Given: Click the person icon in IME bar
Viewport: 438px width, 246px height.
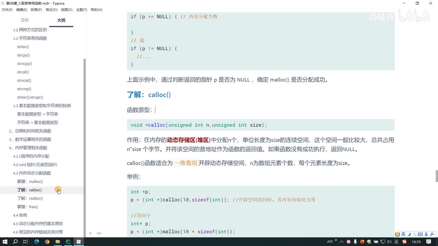Looking at the screenshot, I should coord(426,234).
